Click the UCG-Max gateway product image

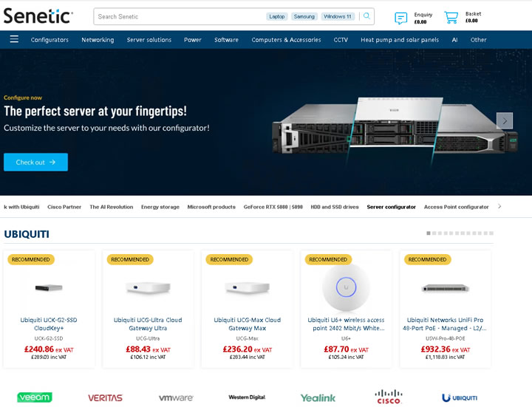pos(248,288)
